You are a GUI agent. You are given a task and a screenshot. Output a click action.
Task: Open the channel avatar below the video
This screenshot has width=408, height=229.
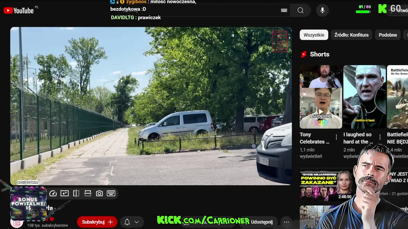point(17,223)
